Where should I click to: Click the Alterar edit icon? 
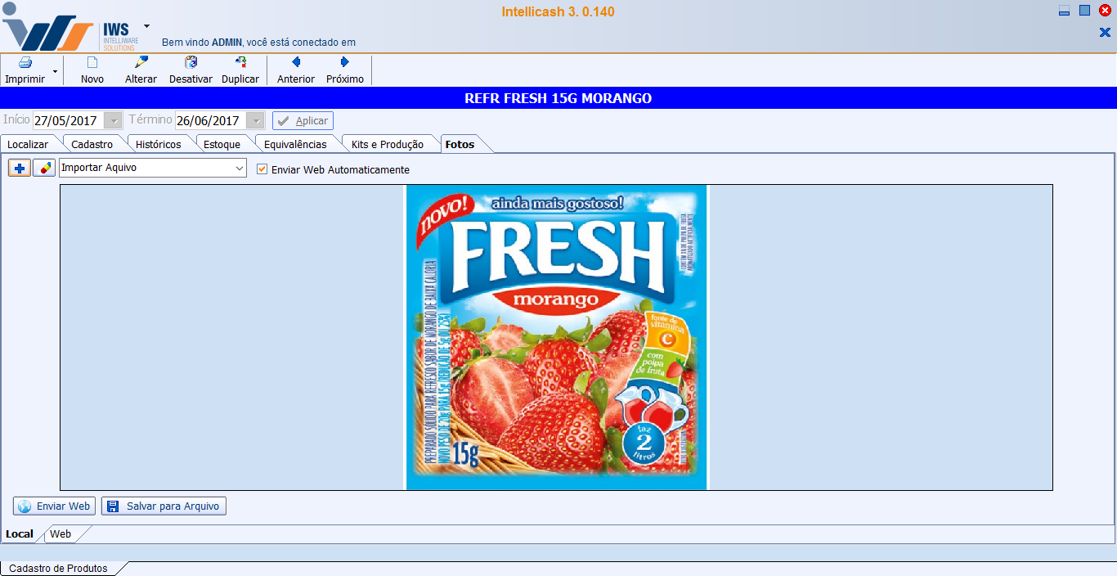coord(141,62)
